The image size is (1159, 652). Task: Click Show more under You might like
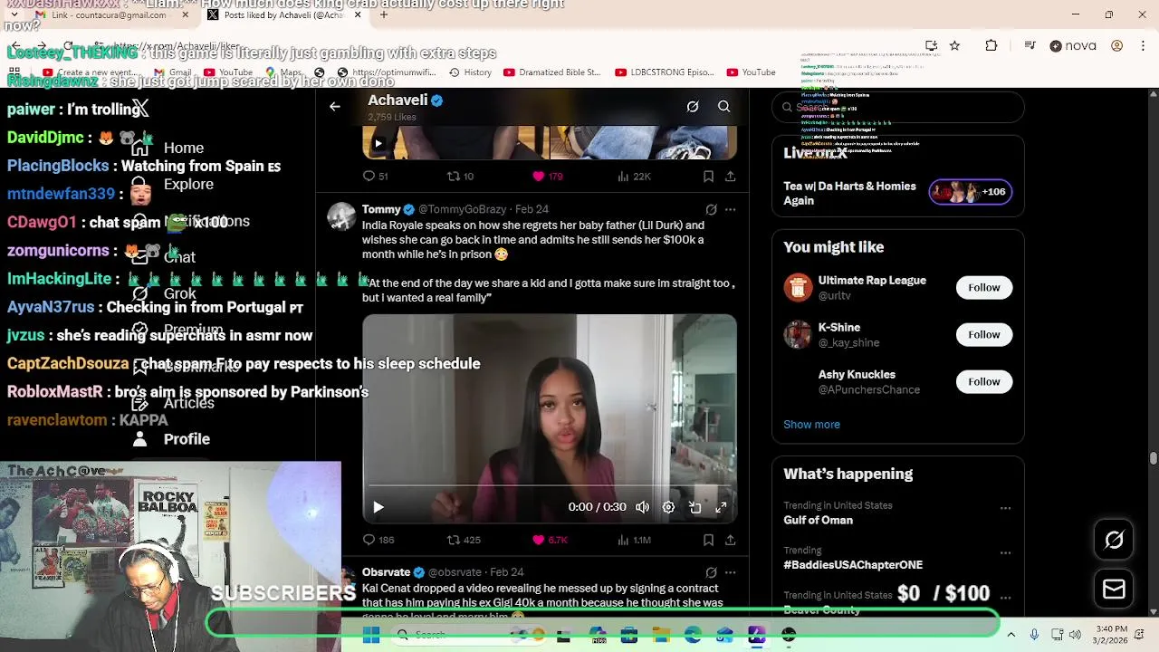811,425
